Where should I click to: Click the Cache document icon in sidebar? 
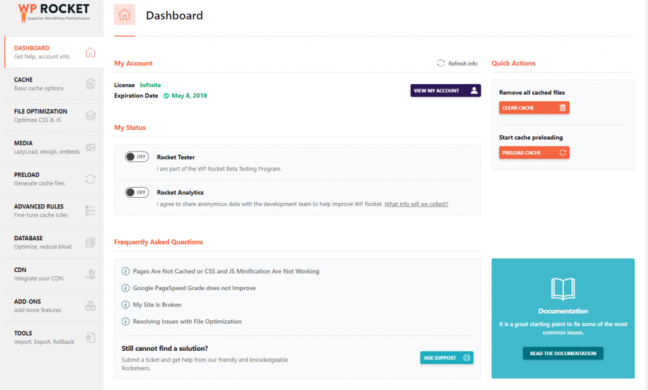tap(90, 84)
